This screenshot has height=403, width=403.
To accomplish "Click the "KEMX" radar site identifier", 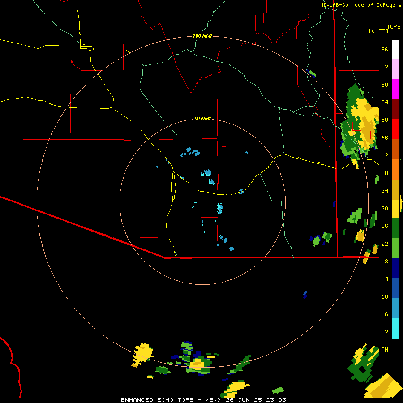I will (x=214, y=400).
